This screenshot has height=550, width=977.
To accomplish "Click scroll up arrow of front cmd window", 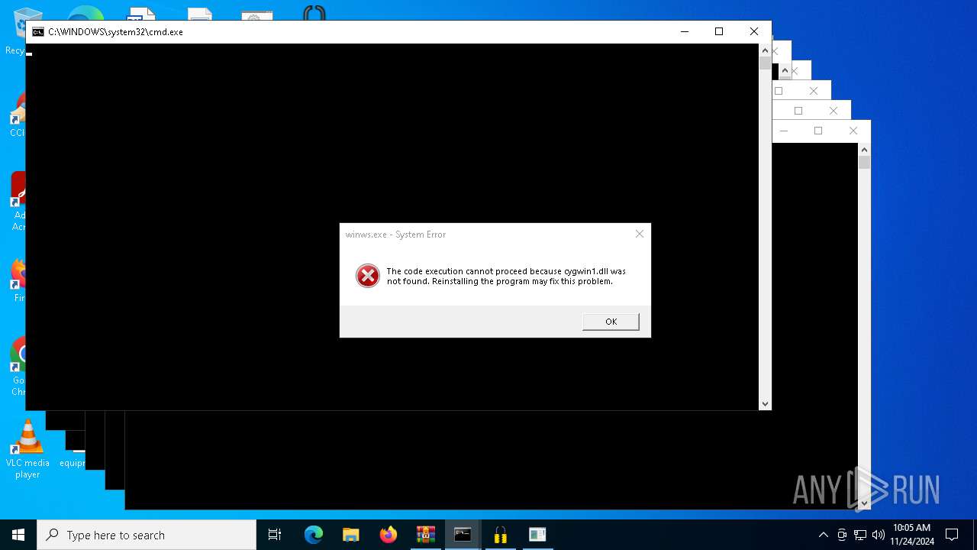I will (x=765, y=50).
